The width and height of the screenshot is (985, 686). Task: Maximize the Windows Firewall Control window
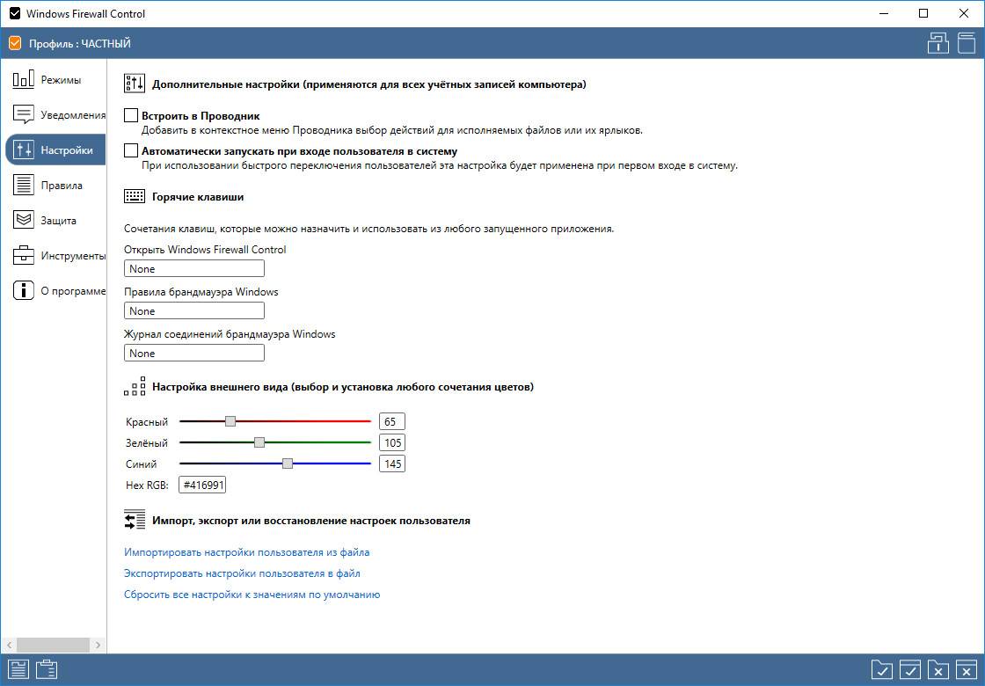click(923, 13)
